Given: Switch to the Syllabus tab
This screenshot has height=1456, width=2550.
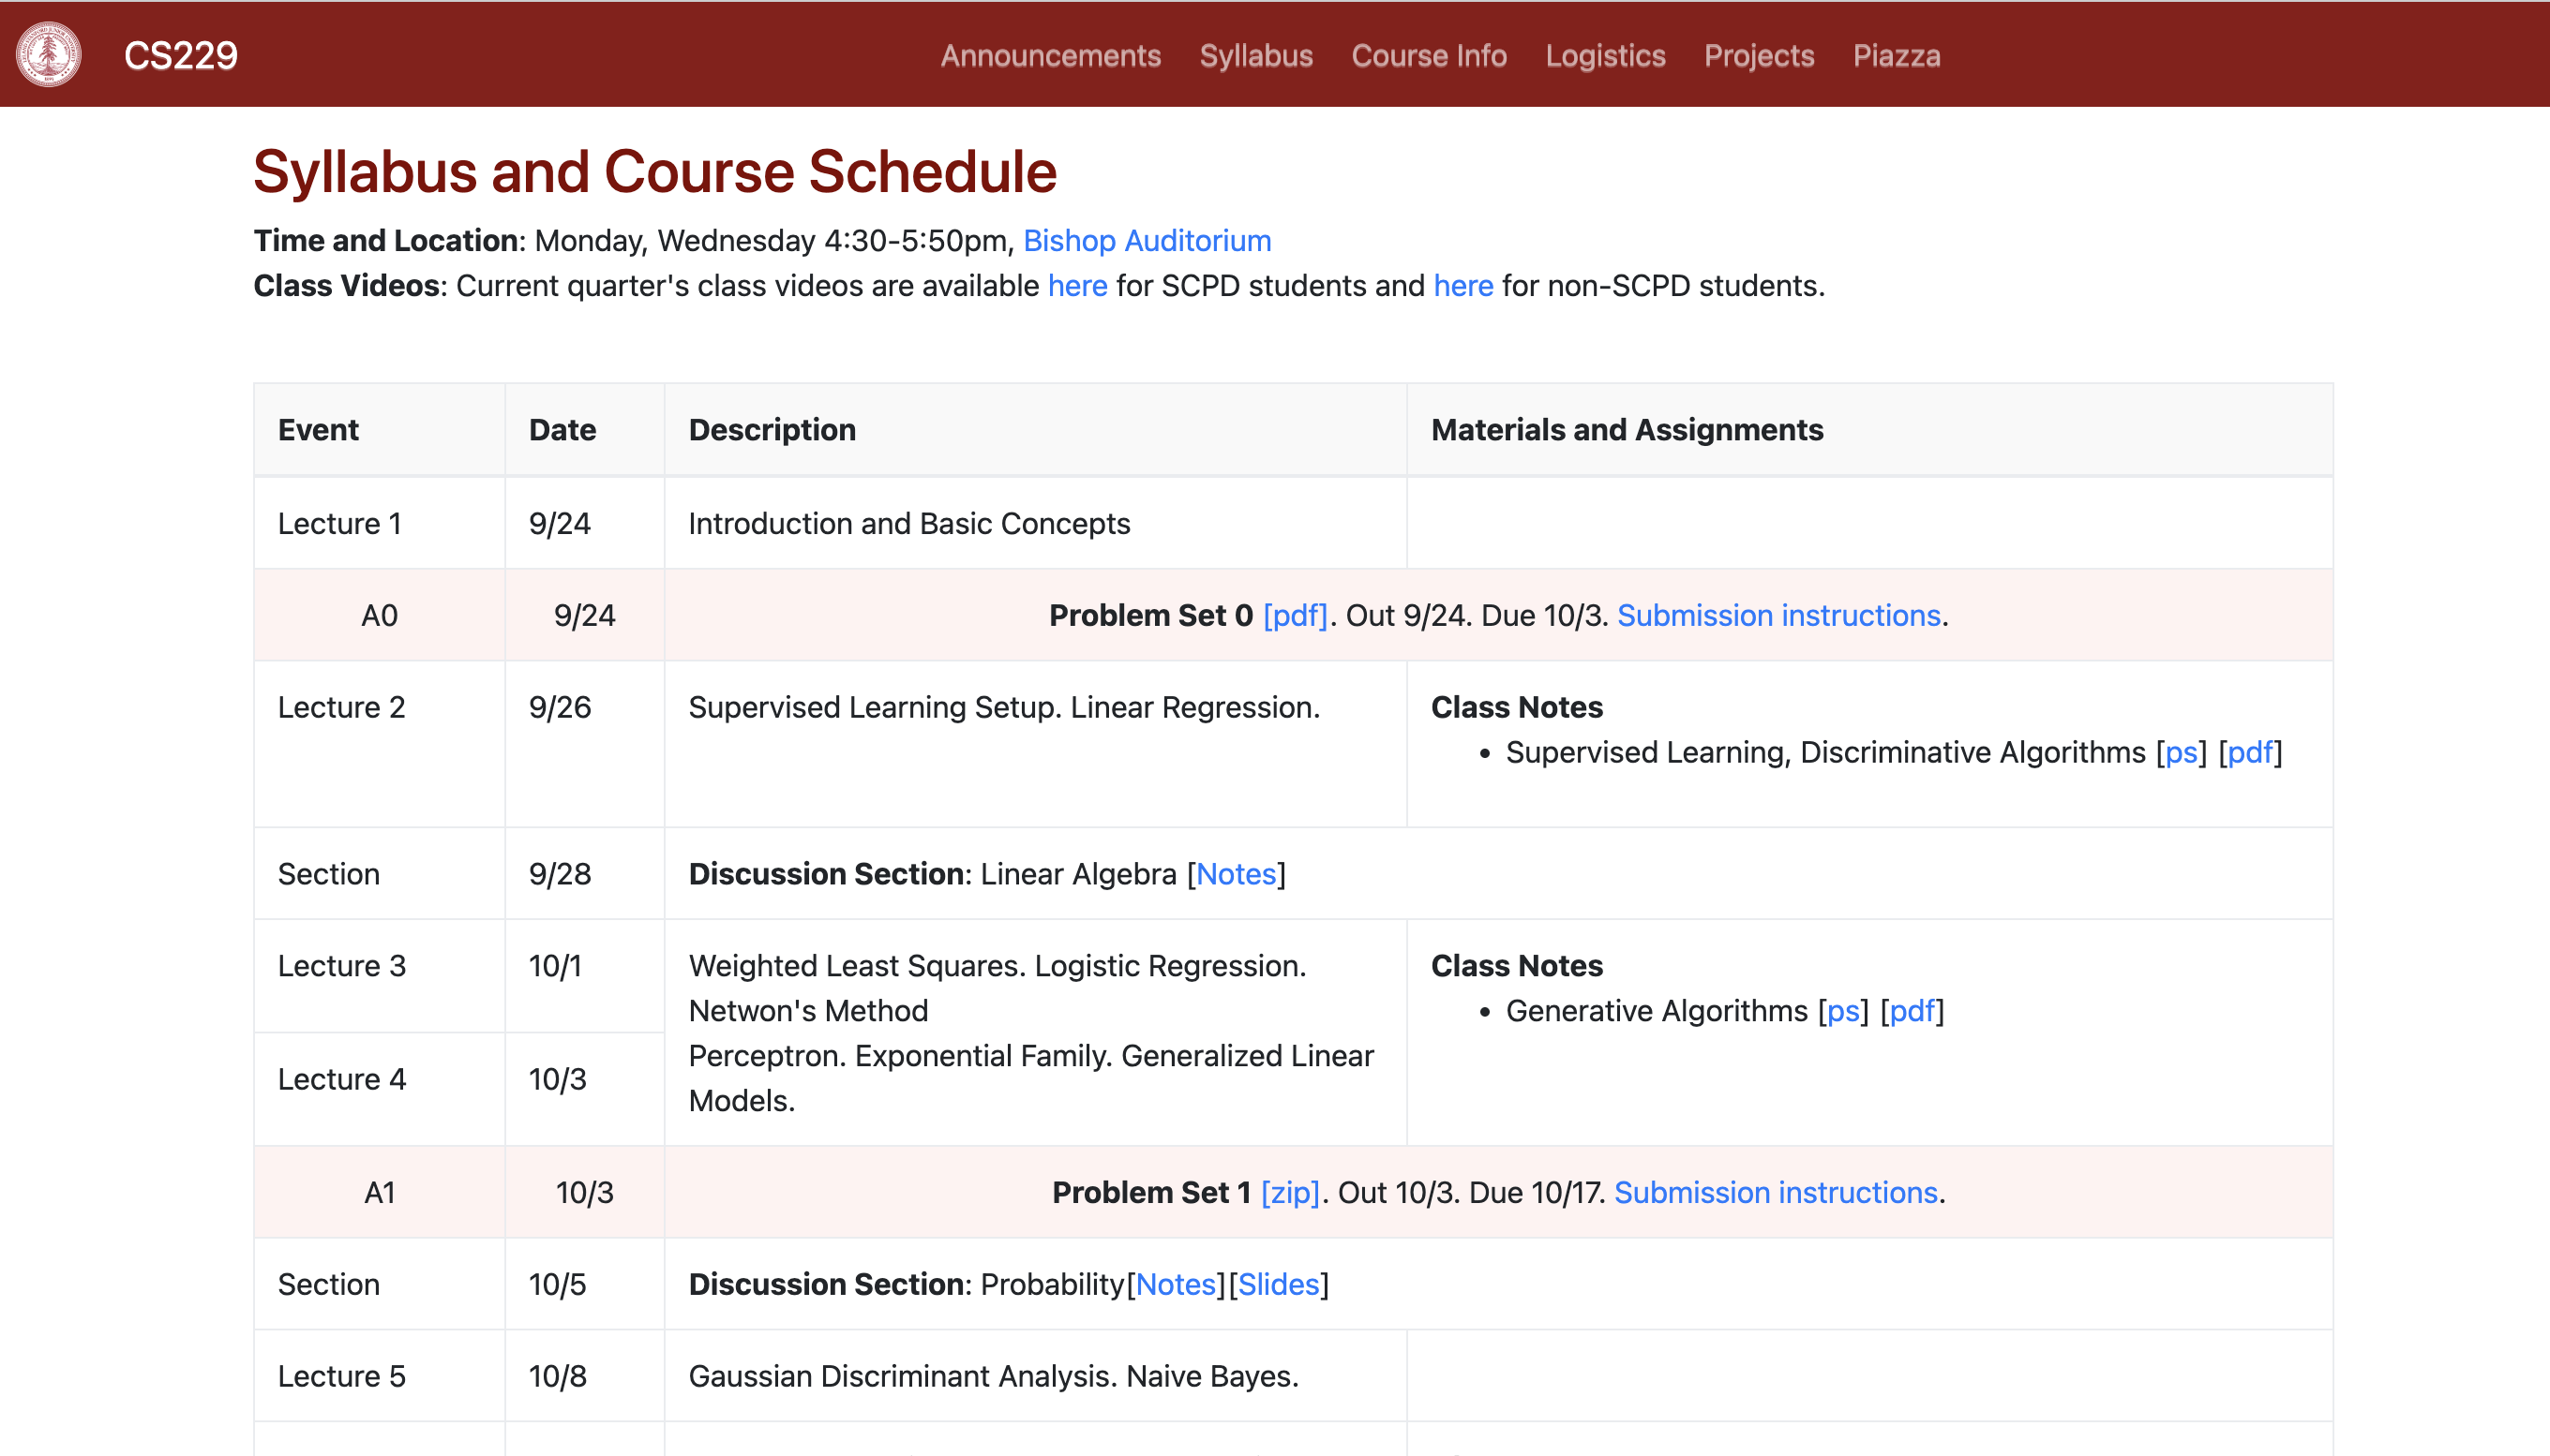Looking at the screenshot, I should [1254, 57].
